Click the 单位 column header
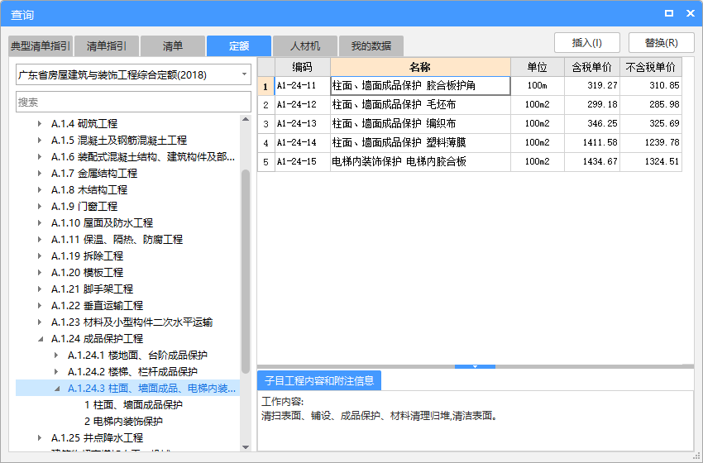This screenshot has width=703, height=463. [x=538, y=67]
